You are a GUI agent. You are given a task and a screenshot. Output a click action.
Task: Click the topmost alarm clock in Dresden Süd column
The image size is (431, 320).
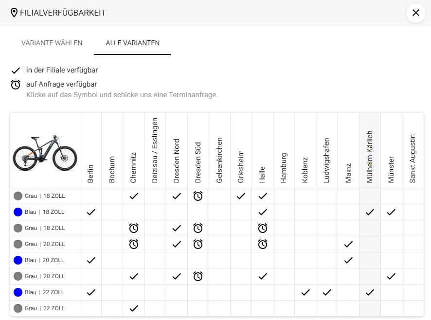coord(198,196)
